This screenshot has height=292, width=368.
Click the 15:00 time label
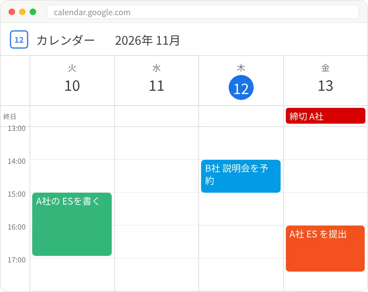point(16,194)
